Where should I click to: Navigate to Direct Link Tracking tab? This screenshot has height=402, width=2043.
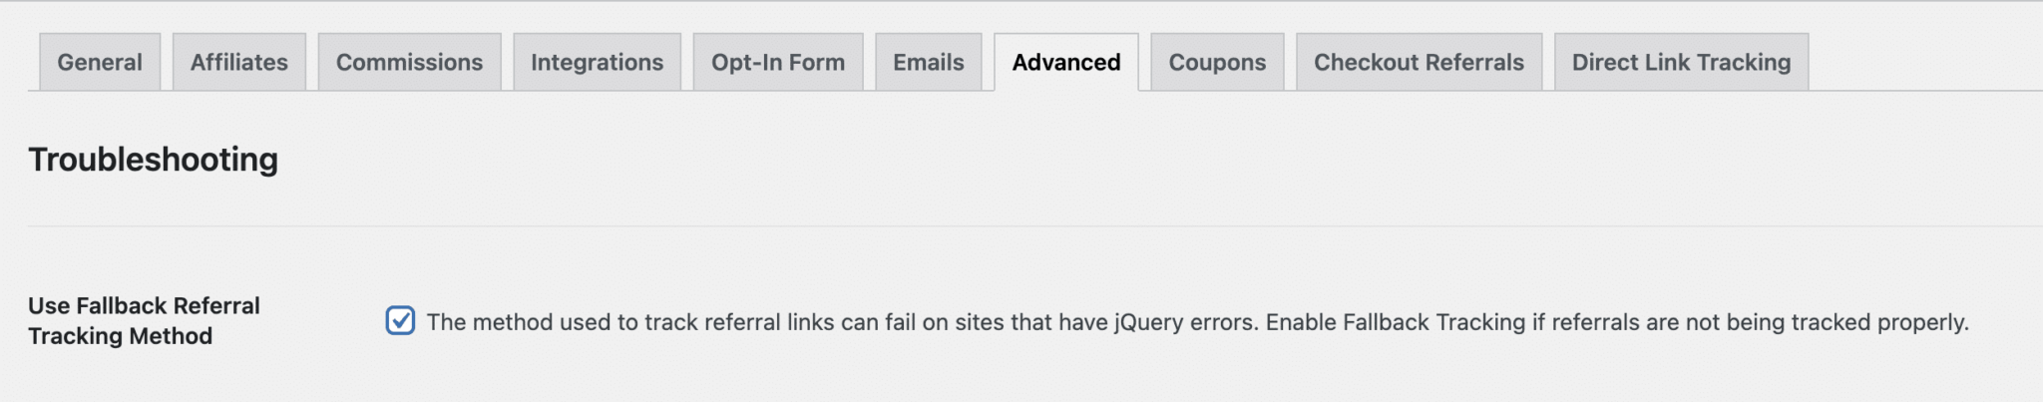[1681, 62]
